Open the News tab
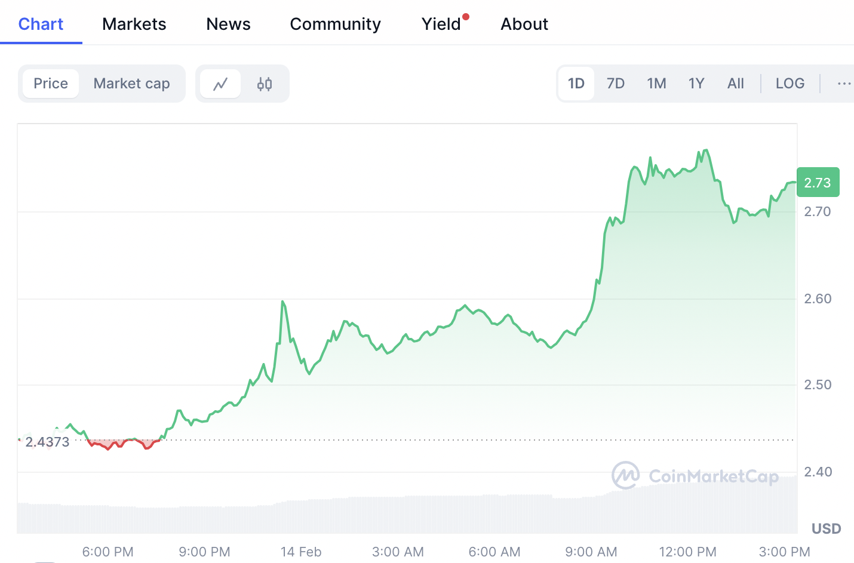 coord(228,24)
